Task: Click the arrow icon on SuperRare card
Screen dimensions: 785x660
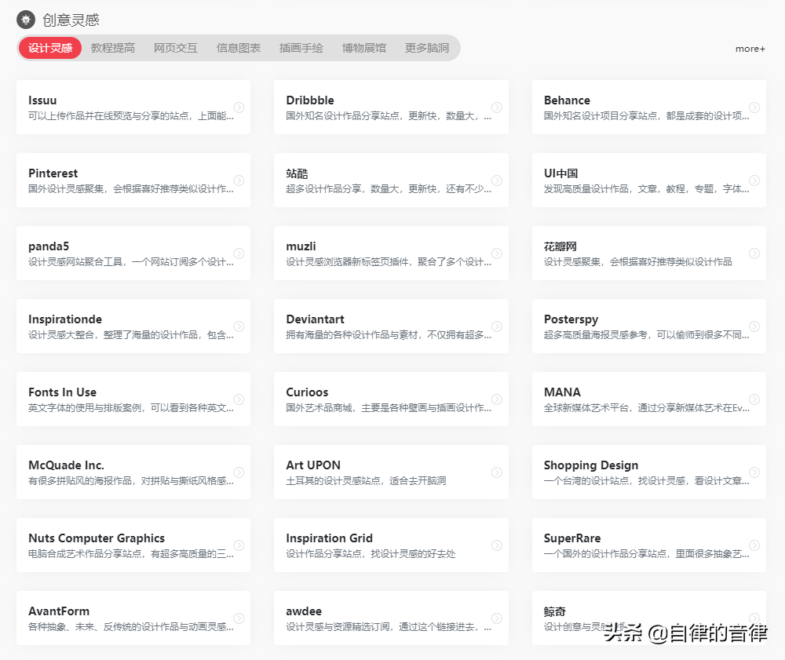Action: tap(754, 545)
